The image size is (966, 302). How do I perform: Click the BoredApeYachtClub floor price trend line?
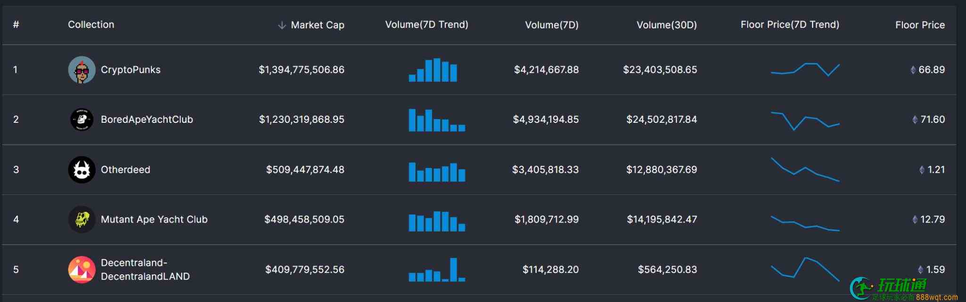[805, 120]
